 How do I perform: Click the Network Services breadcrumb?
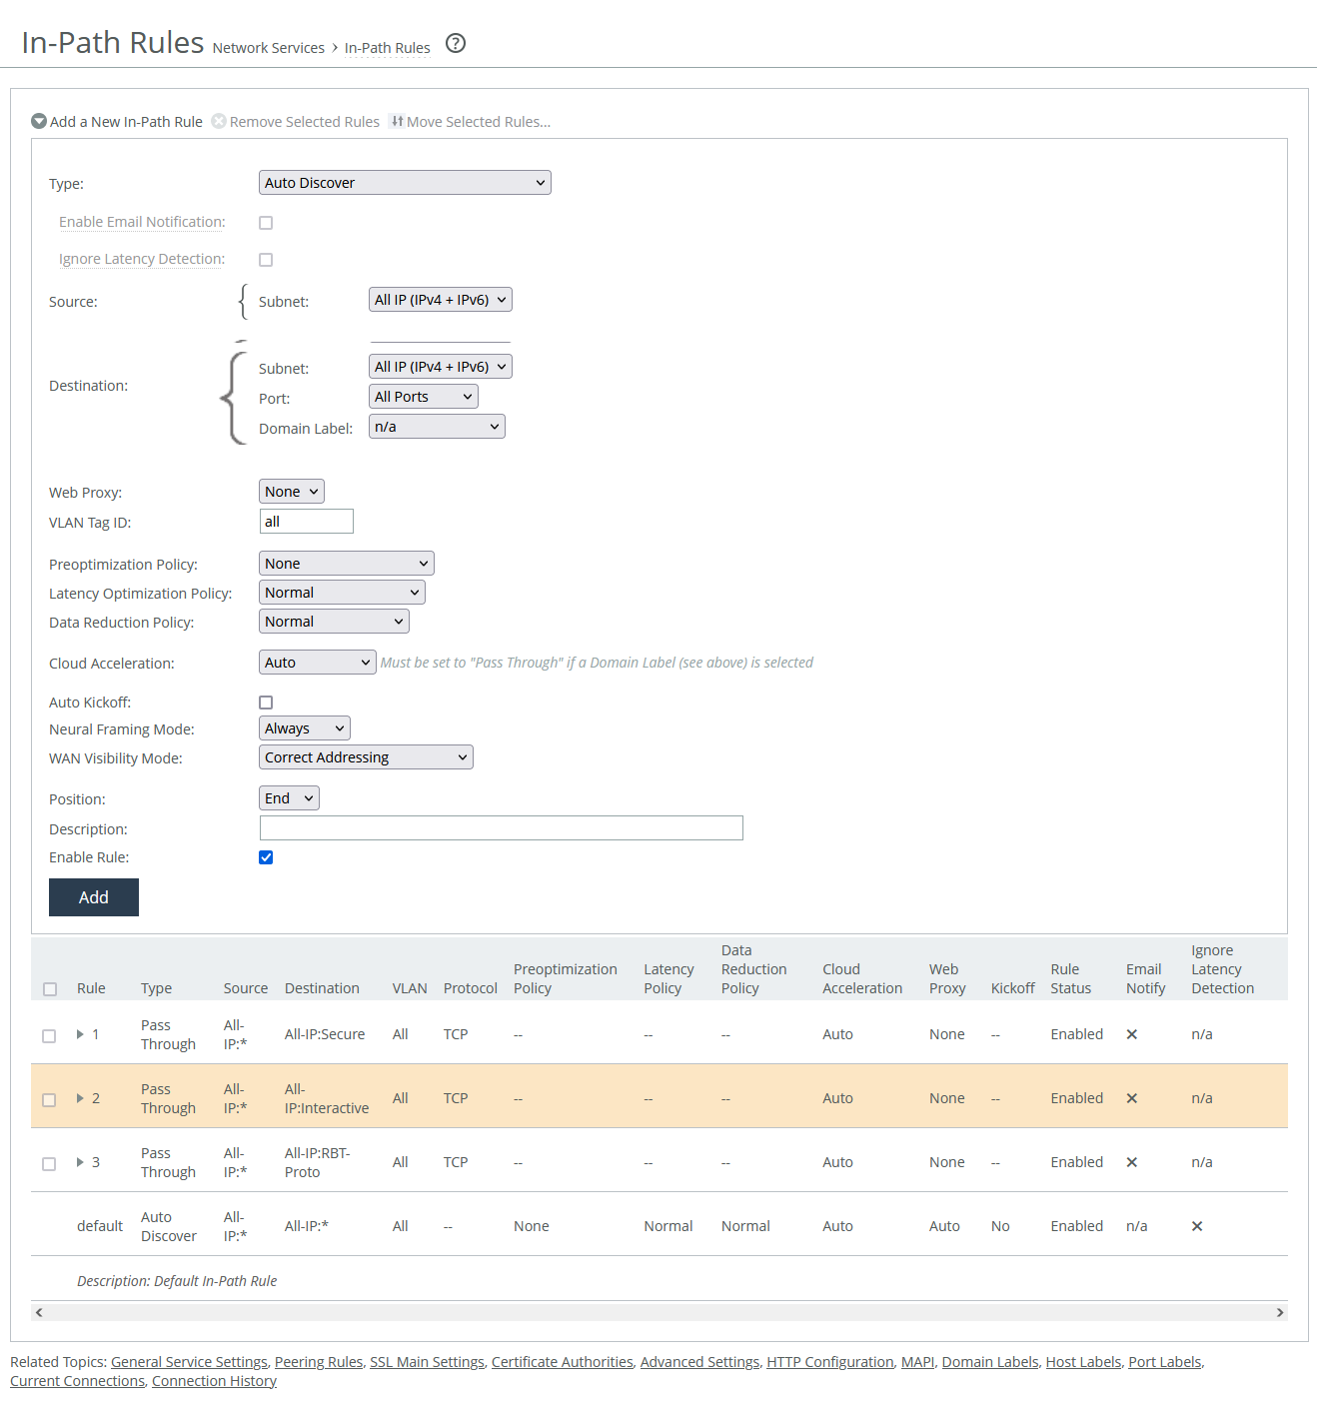coord(268,48)
